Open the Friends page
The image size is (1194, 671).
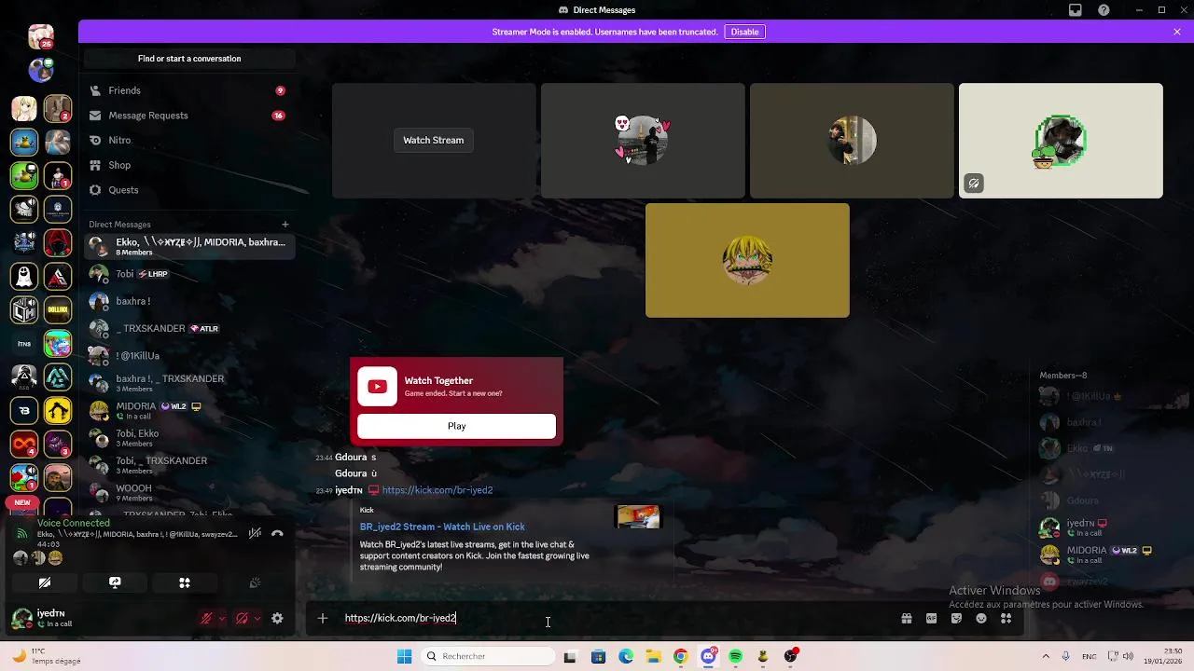pos(189,90)
